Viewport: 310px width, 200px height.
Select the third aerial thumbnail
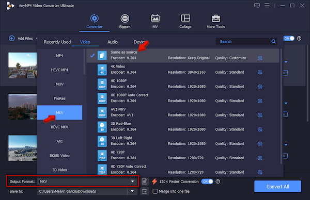(x=23, y=148)
